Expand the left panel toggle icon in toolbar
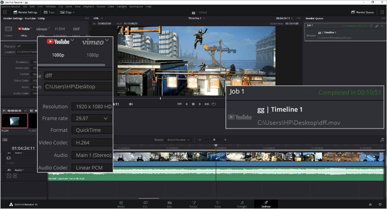The image size is (387, 209). point(5,12)
